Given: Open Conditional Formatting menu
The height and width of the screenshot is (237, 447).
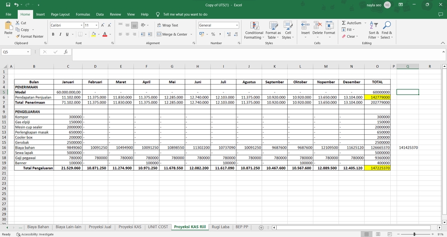Looking at the screenshot, I should pyautogui.click(x=254, y=30).
